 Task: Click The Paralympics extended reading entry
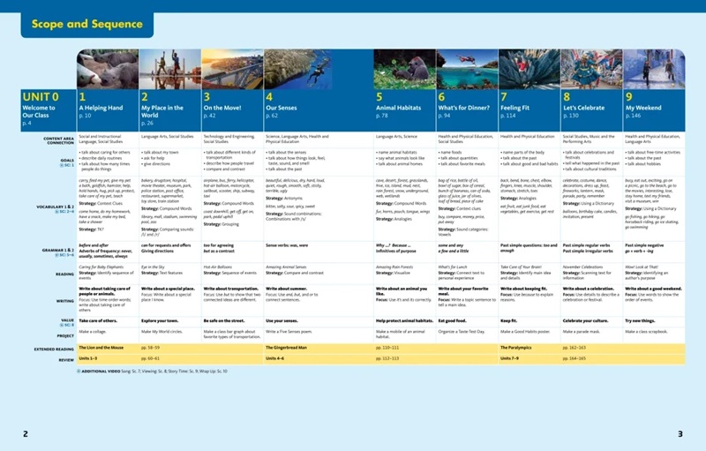point(527,348)
